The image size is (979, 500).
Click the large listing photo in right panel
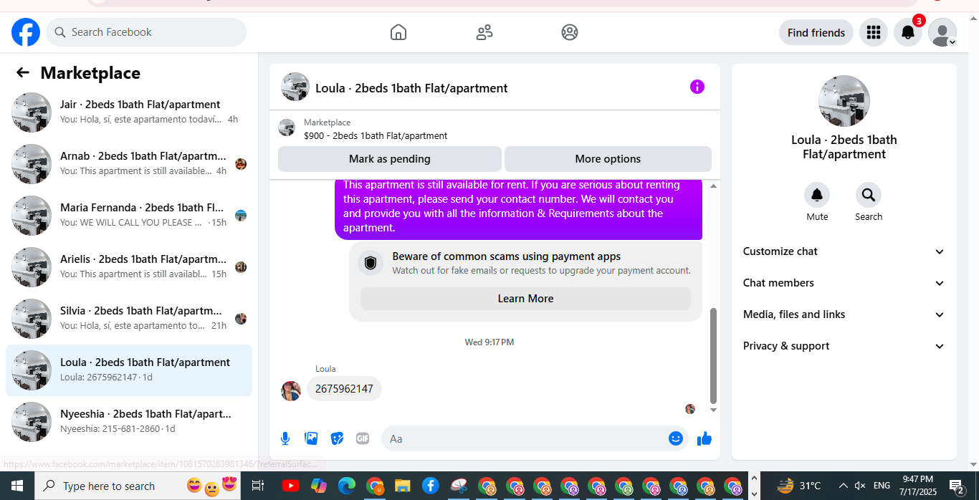pyautogui.click(x=844, y=101)
